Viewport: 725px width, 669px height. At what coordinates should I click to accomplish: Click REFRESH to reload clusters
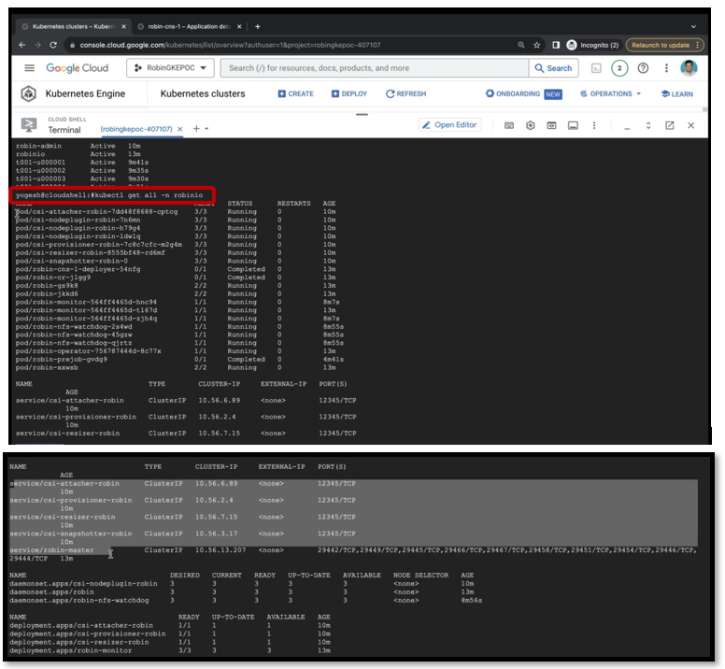pyautogui.click(x=406, y=93)
